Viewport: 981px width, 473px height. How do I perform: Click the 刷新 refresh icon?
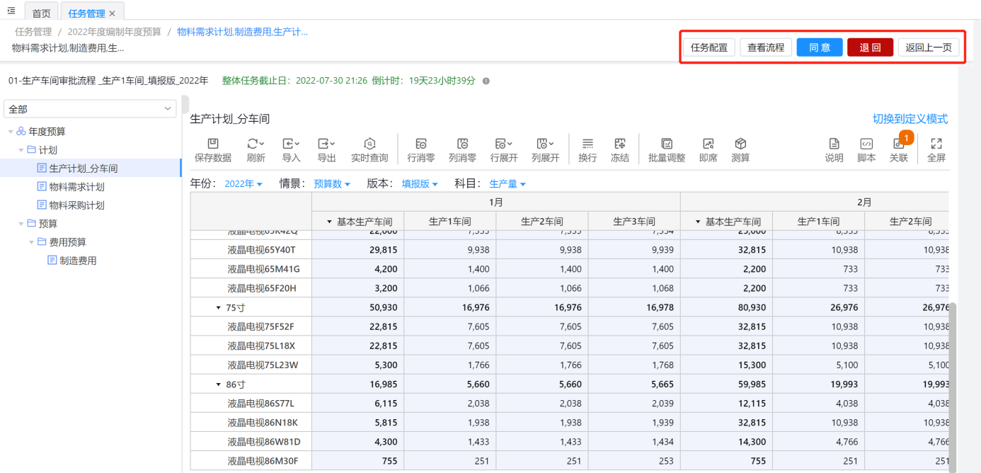pos(256,150)
